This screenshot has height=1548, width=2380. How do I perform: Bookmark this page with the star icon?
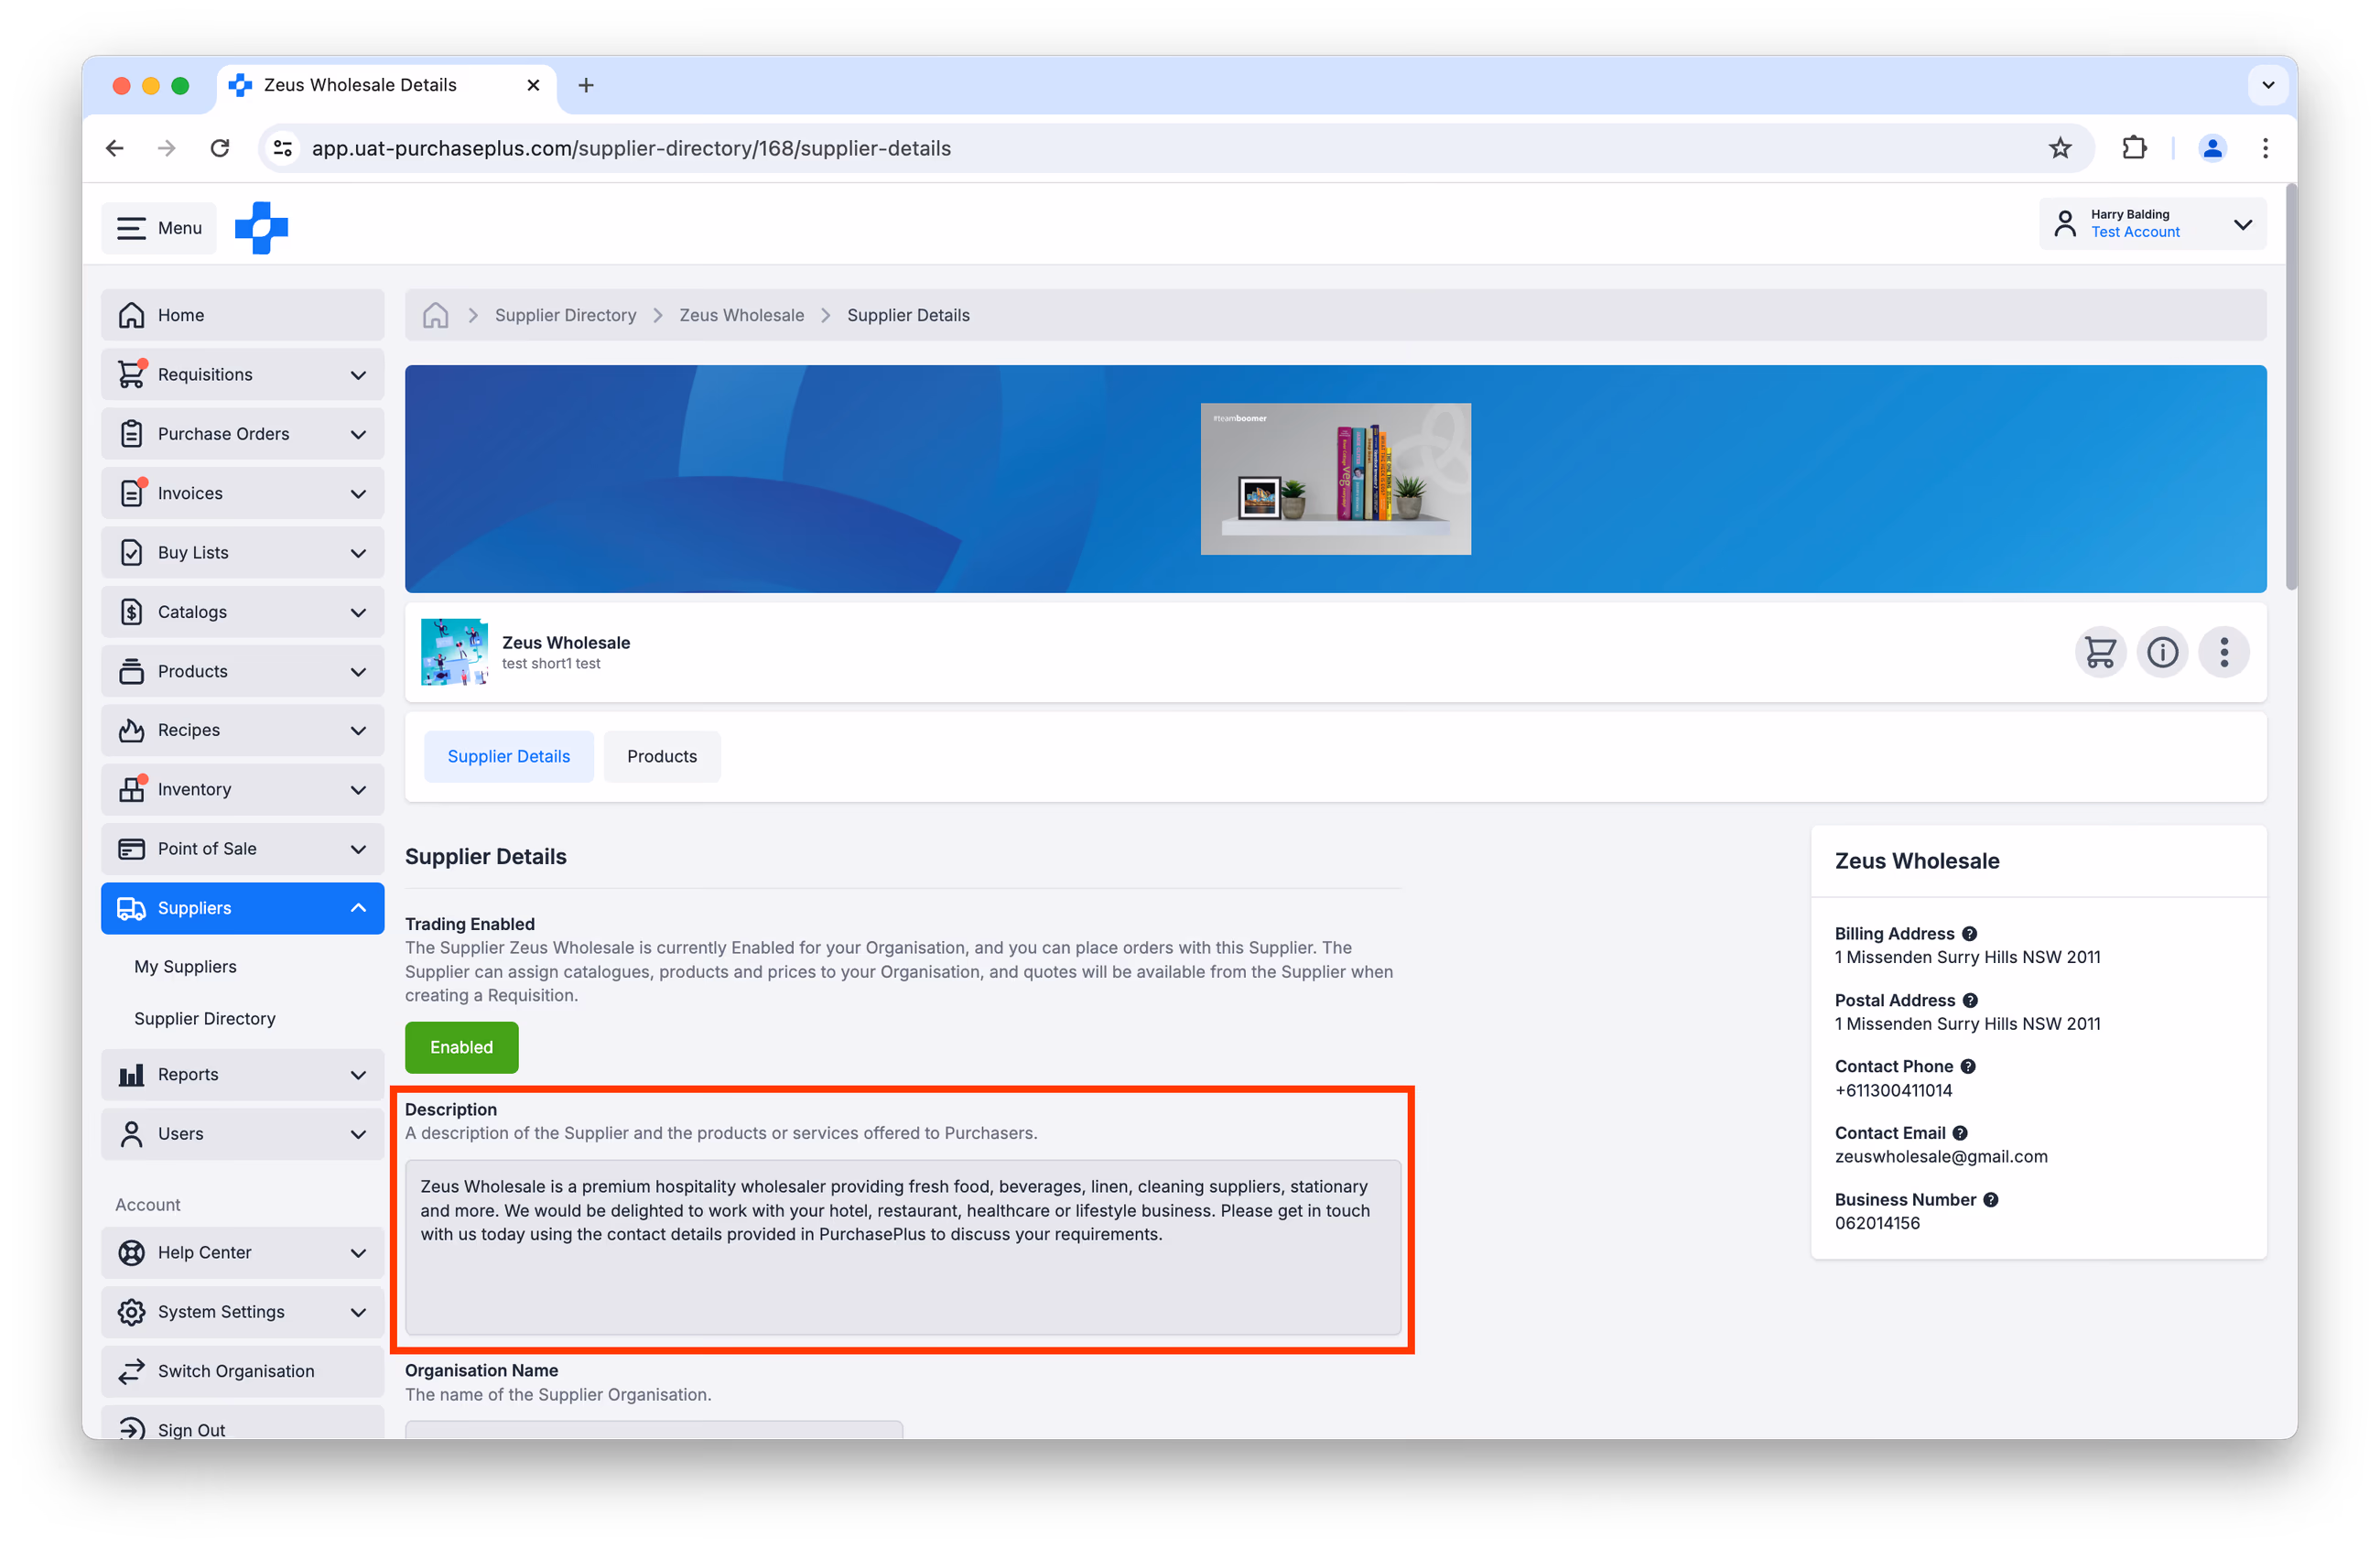tap(2060, 148)
